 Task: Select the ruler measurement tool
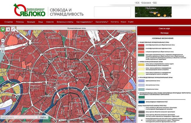pyautogui.click(x=13, y=29)
